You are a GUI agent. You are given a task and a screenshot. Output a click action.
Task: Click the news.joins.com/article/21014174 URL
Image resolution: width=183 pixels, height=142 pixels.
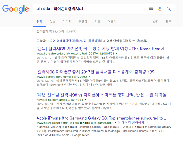[60, 100]
